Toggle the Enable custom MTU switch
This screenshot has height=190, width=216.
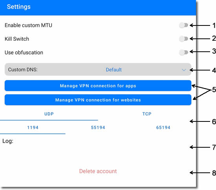click(183, 25)
